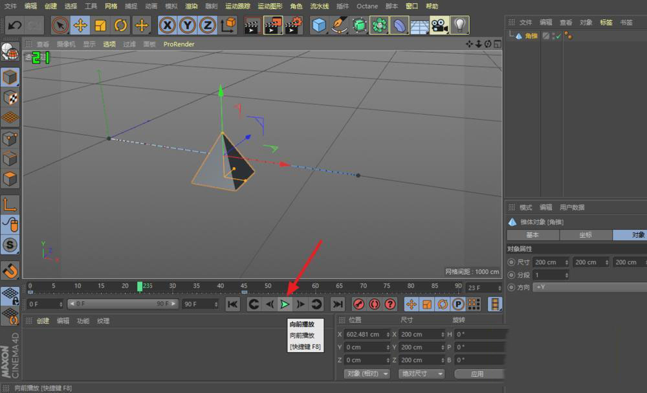
Task: Click Play Forwards green triangle button
Action: click(285, 304)
